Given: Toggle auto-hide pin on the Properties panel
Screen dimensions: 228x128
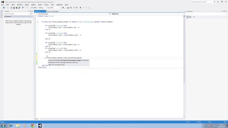Looking at the screenshot, I should [x=224, y=11].
